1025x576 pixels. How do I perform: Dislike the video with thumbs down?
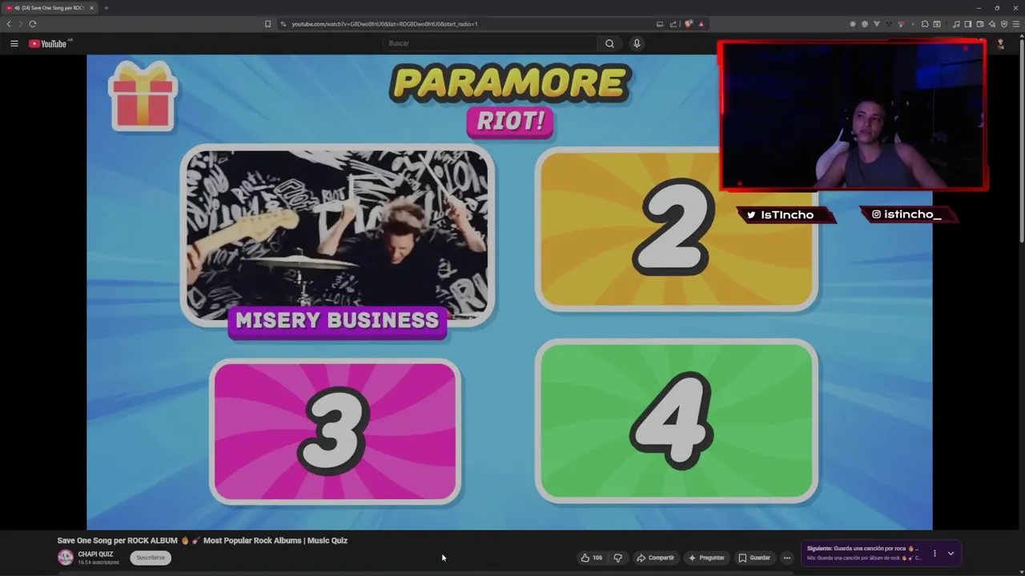[x=617, y=558]
